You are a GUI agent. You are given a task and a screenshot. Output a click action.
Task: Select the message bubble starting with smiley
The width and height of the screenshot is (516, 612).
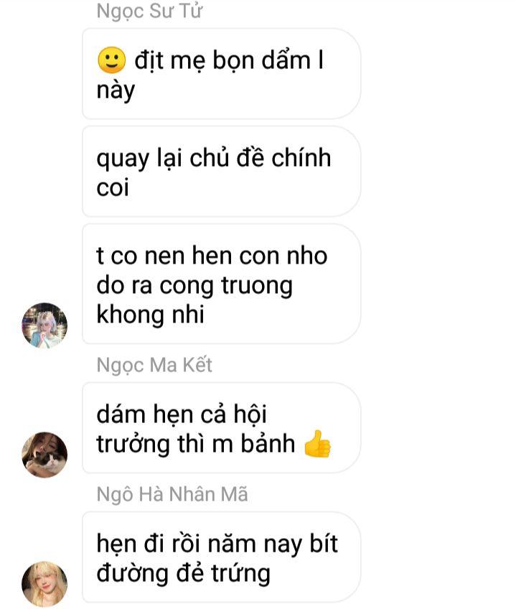(x=221, y=74)
